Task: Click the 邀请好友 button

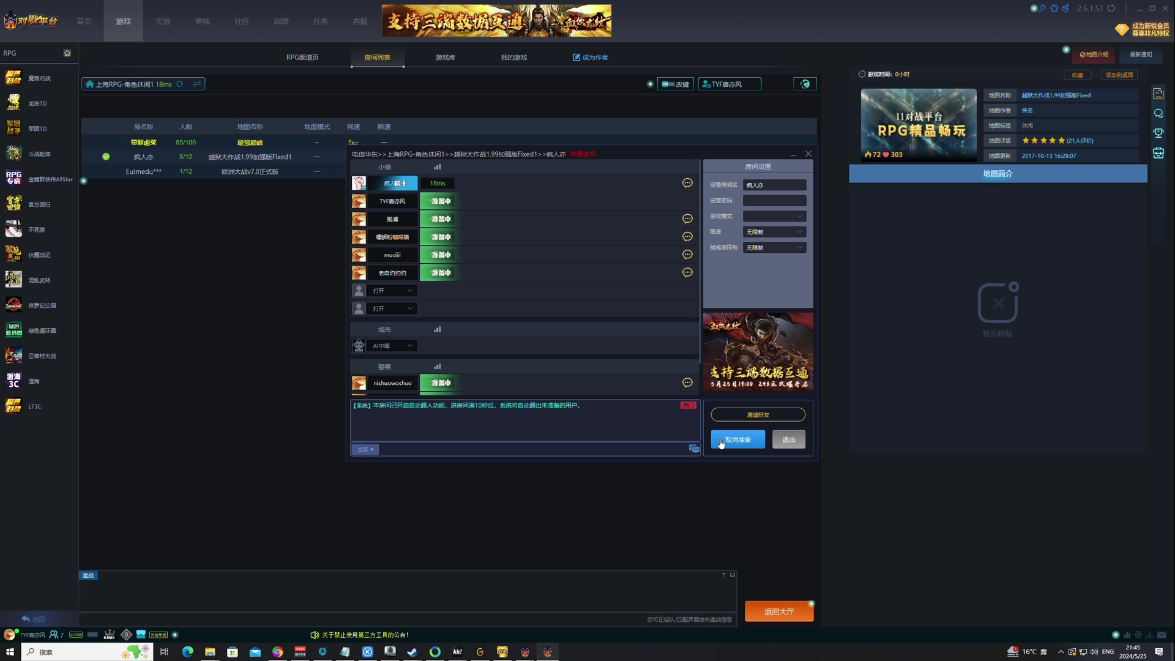Action: coord(758,415)
